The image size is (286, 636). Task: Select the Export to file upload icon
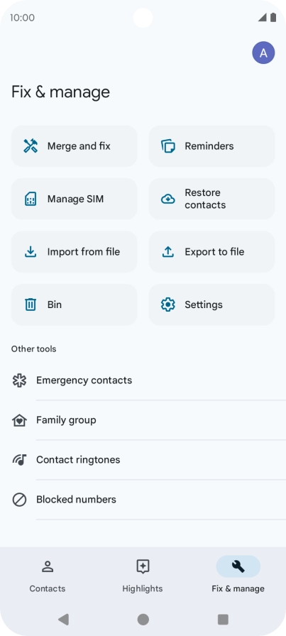pos(168,252)
